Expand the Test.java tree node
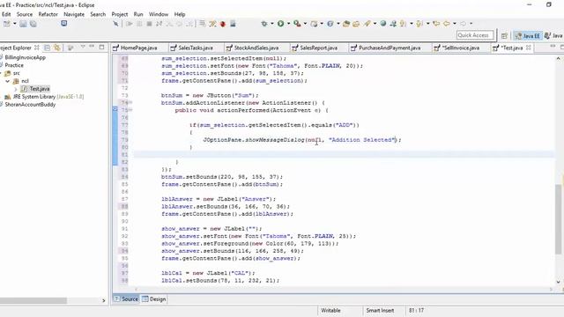 (x=16, y=89)
